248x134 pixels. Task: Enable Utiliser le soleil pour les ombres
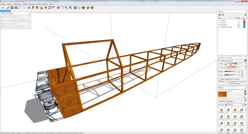coord(219,79)
